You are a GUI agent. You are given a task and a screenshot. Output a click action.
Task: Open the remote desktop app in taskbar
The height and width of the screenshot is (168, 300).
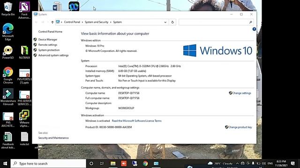pos(135,163)
